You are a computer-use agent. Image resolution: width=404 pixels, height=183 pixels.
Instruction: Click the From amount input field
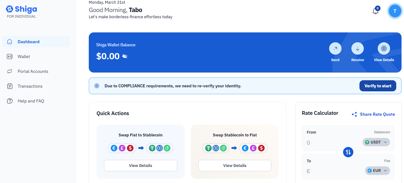coord(333,143)
